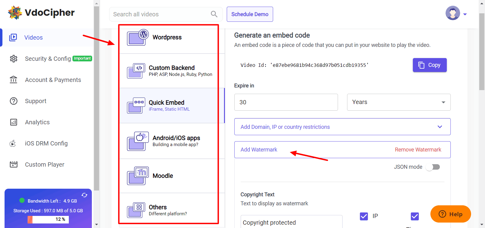This screenshot has width=485, height=228.
Task: Open Account & Payments section
Action: (x=53, y=80)
